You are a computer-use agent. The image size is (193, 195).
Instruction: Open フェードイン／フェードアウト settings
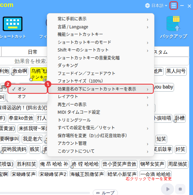pyautogui.click(x=101, y=73)
